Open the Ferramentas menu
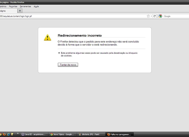 (25, 7)
